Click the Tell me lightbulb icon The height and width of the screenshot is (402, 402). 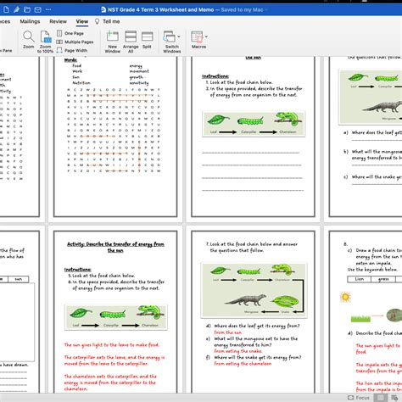(97, 21)
